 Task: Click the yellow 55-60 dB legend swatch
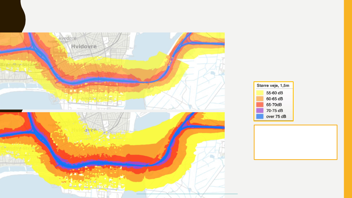(260, 93)
